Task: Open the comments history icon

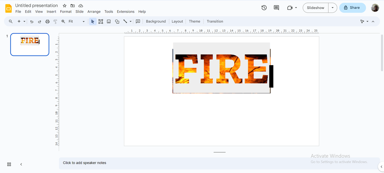Action: coord(277,8)
